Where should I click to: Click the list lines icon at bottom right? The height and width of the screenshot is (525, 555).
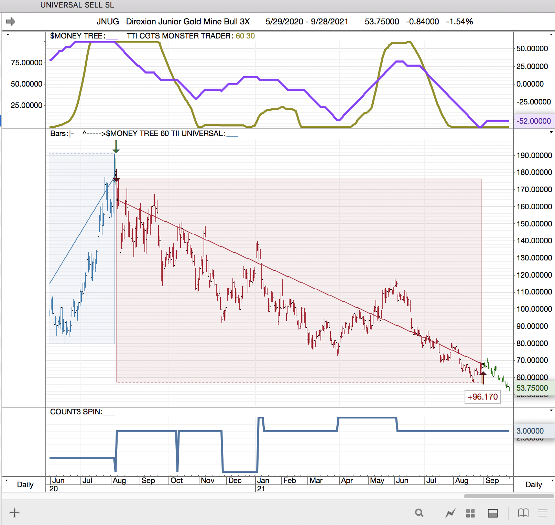click(x=542, y=513)
